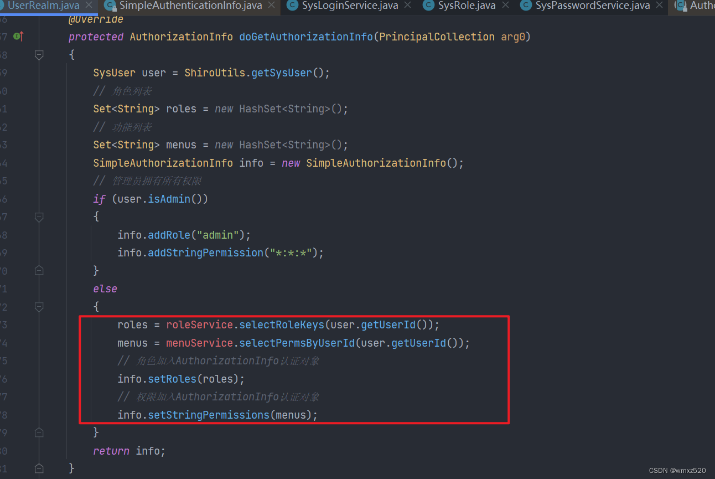Viewport: 715px width, 479px height.
Task: Click the SimpleAuthorizationInfo constructor call
Action: 376,163
